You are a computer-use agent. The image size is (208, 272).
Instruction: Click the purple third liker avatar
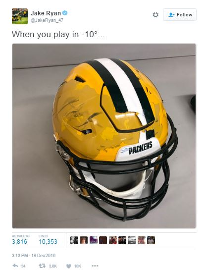tap(94, 240)
